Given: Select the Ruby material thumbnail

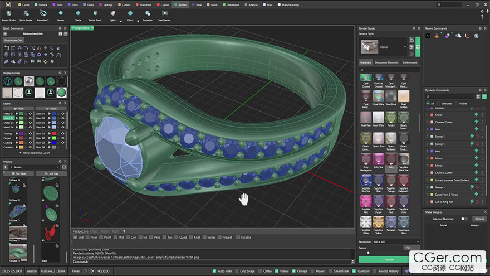Looking at the screenshot, I should (x=391, y=161).
